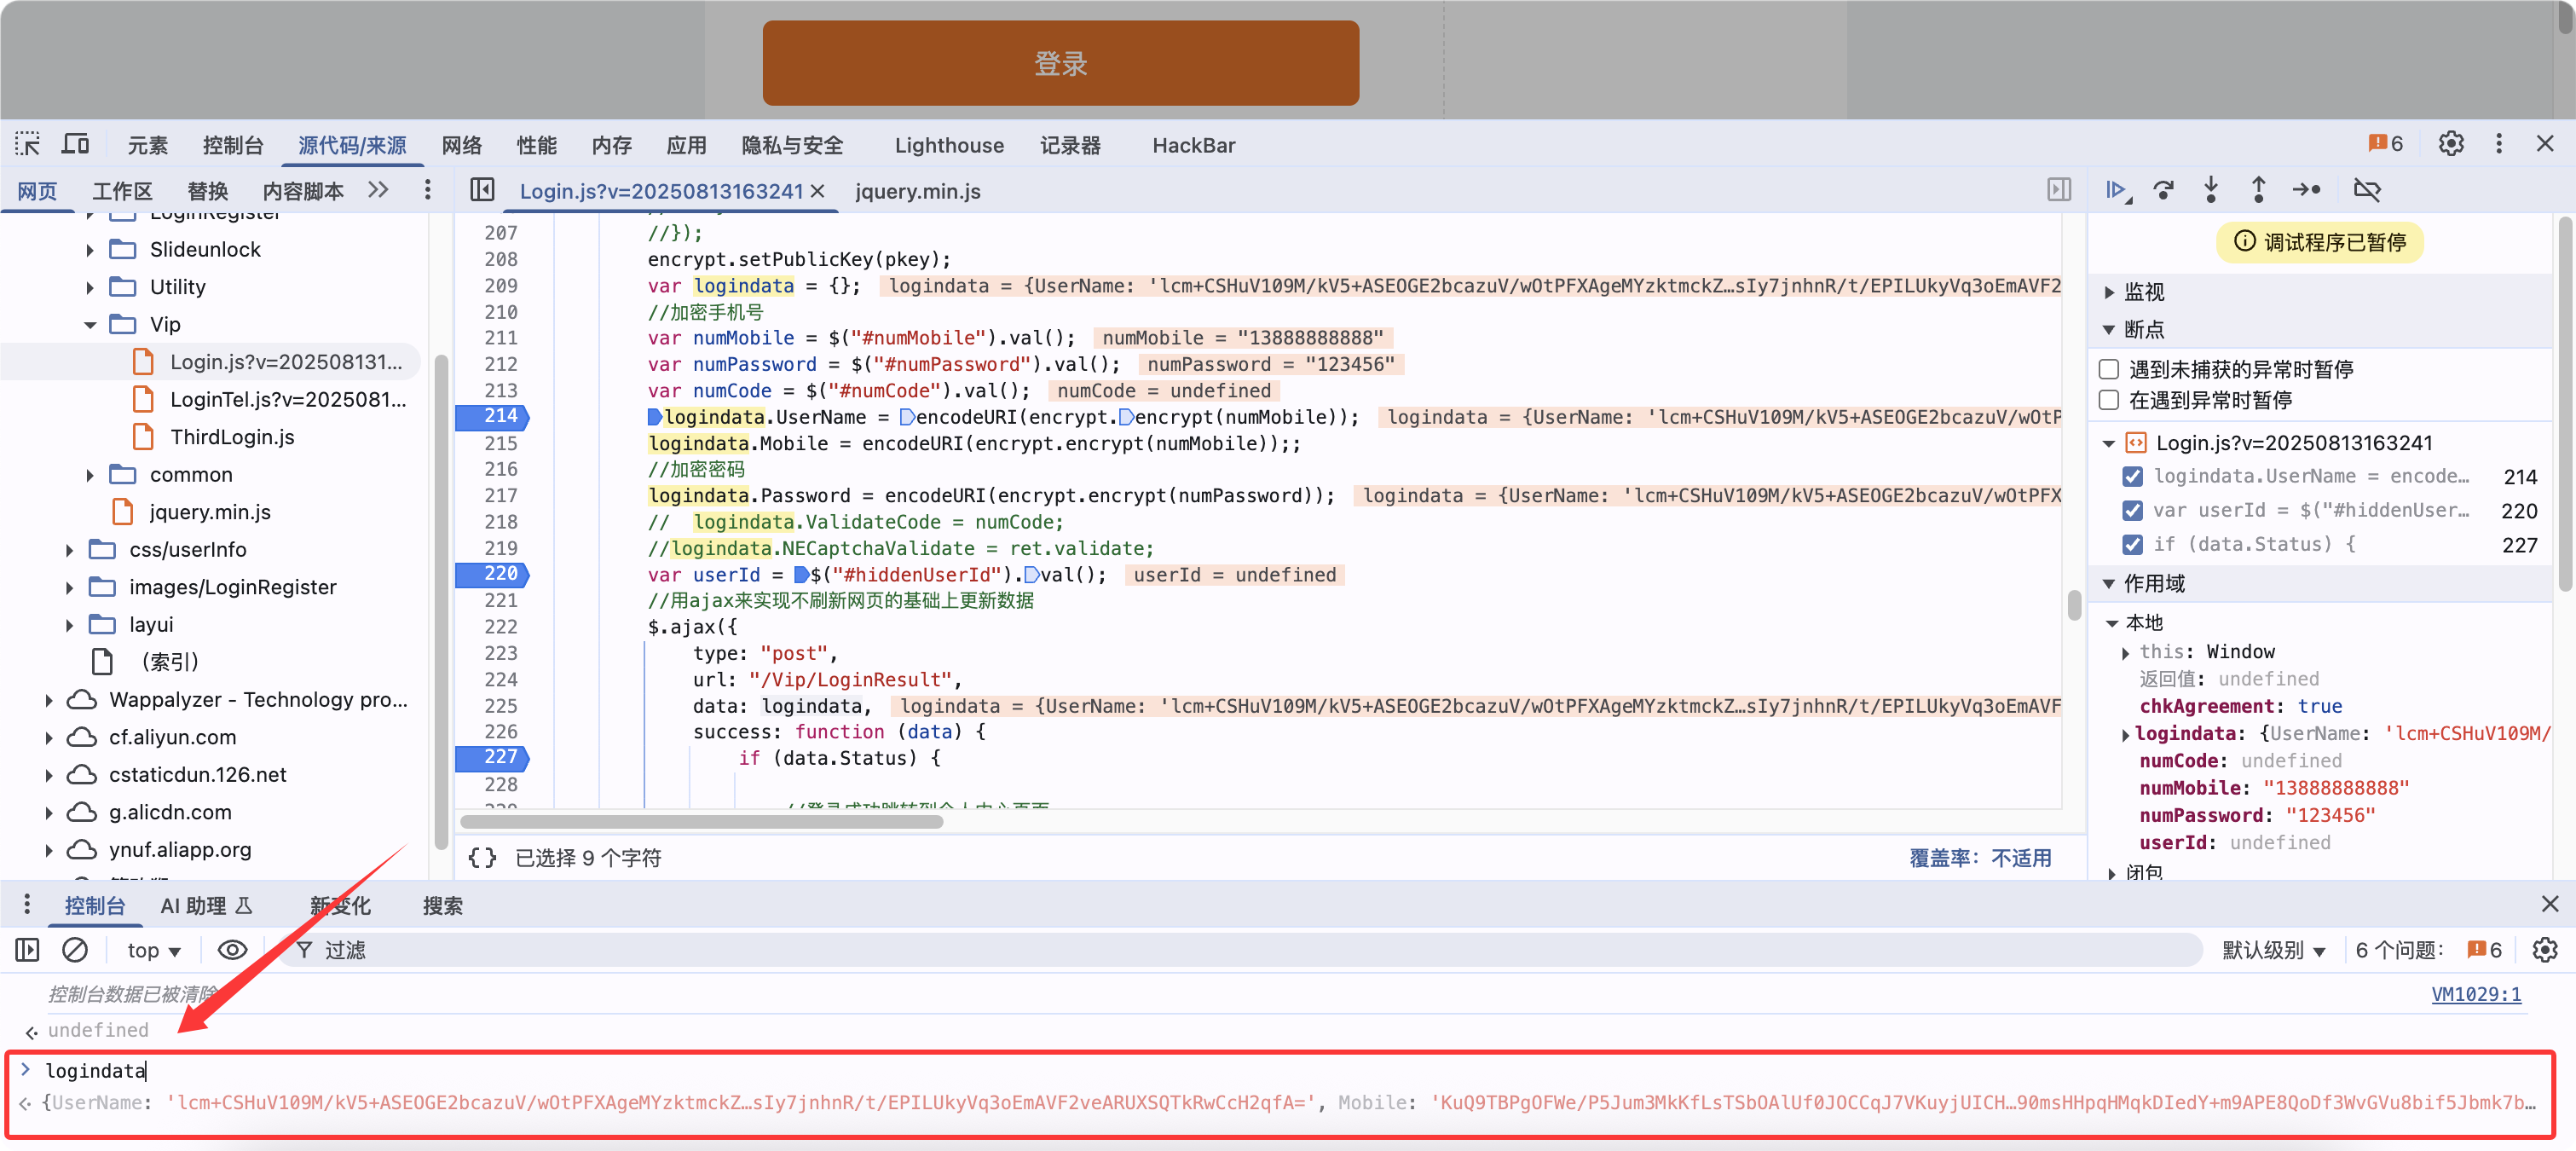
Task: Click the inspect element picker icon
Action: [28, 144]
